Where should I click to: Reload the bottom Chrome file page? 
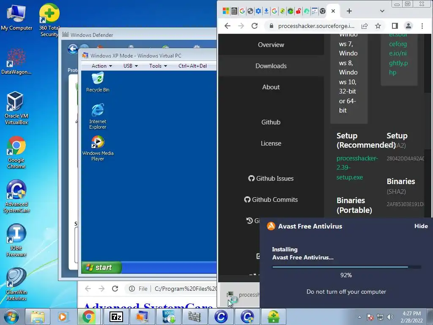[x=115, y=289]
